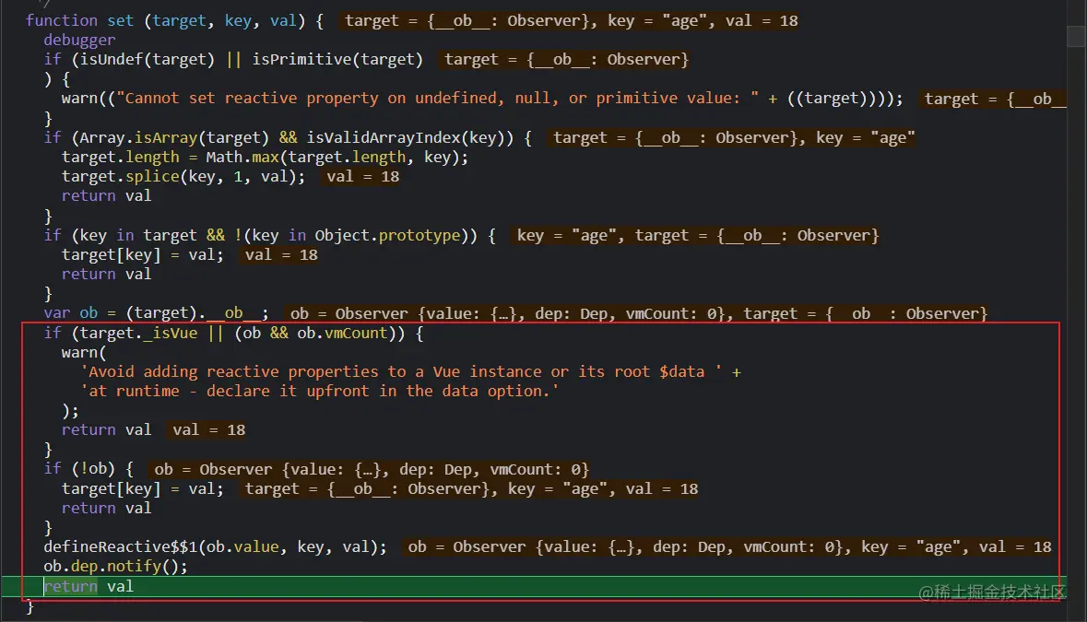Click inline debug values beside the function set signature

pos(571,21)
